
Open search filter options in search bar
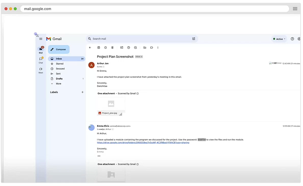click(194, 39)
